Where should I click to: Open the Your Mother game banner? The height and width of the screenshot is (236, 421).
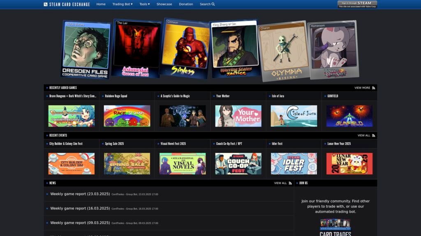238,116
